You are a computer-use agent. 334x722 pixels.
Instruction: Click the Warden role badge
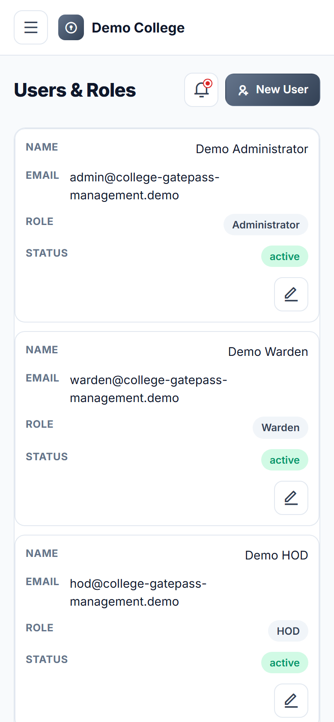click(x=280, y=427)
